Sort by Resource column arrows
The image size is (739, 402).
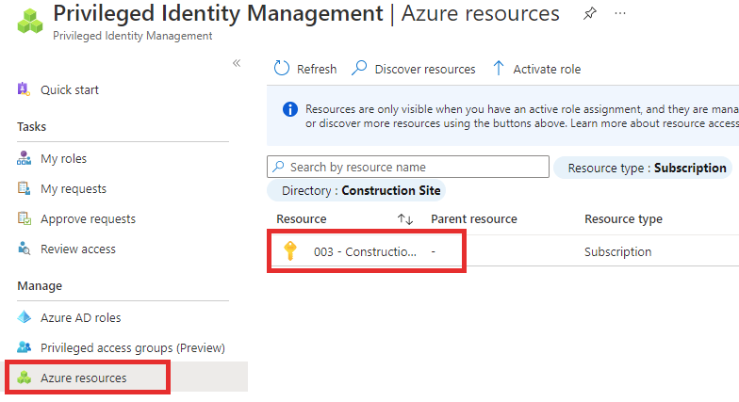(x=405, y=218)
